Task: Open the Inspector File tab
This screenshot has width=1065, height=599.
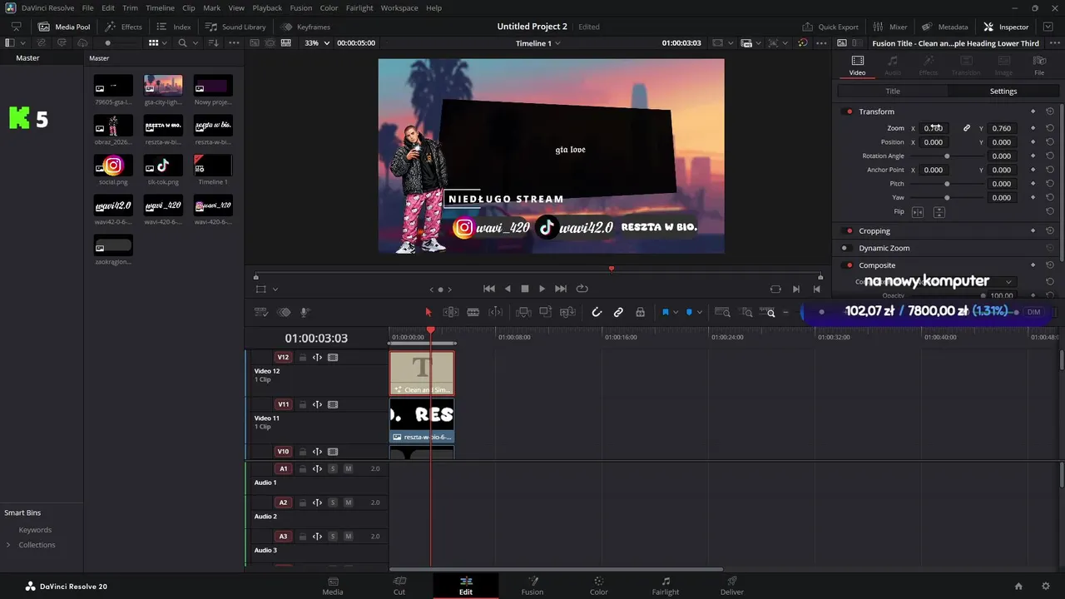Action: (1039, 66)
